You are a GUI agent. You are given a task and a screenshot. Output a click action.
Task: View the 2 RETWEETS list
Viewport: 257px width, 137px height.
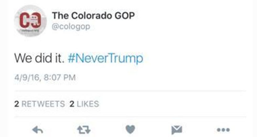click(40, 104)
